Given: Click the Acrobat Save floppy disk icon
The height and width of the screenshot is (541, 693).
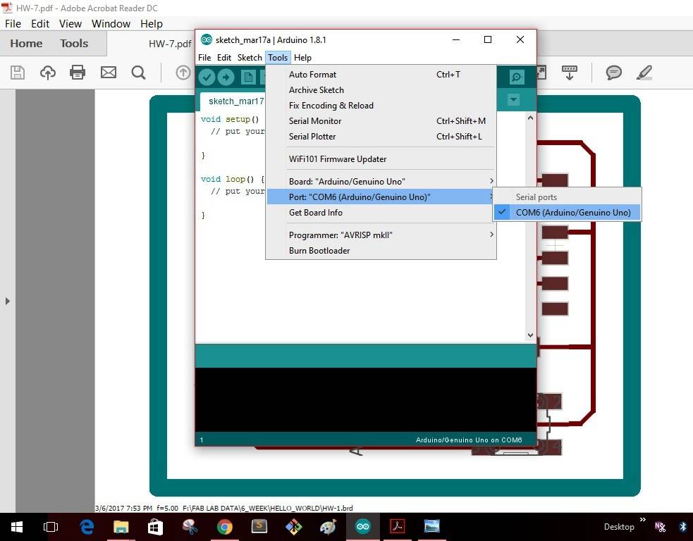Looking at the screenshot, I should click(18, 73).
